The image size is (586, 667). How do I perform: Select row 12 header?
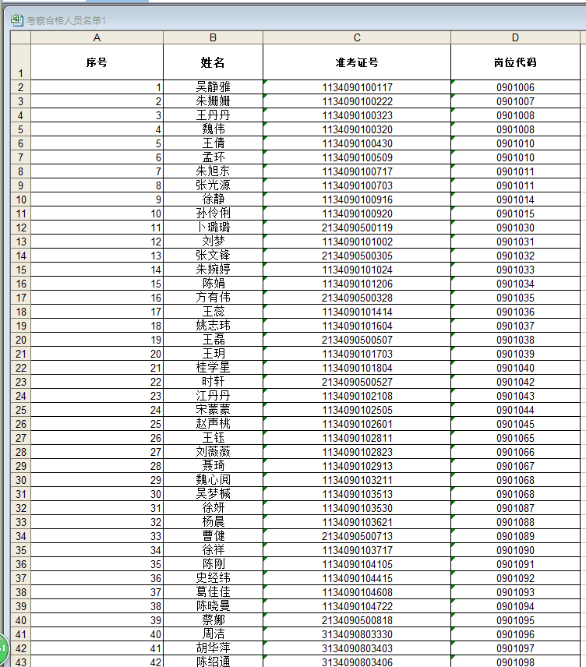click(20, 228)
